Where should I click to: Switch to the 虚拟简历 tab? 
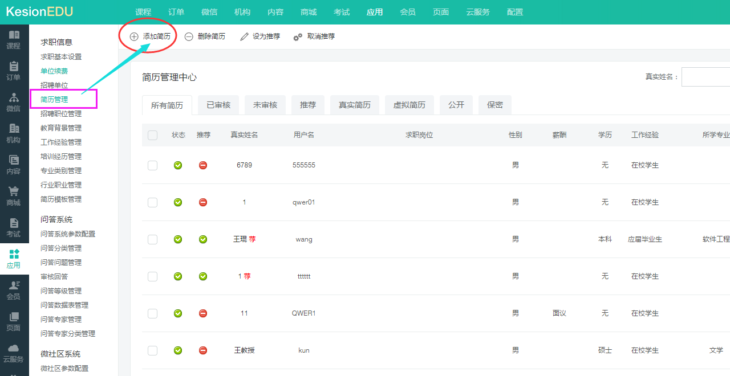tap(409, 105)
